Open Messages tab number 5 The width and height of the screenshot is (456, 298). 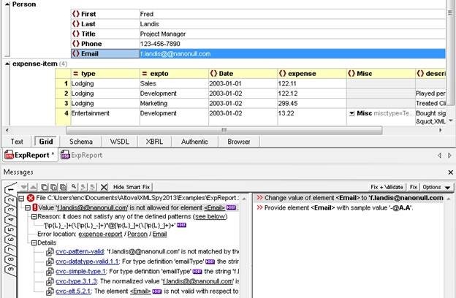(10, 229)
